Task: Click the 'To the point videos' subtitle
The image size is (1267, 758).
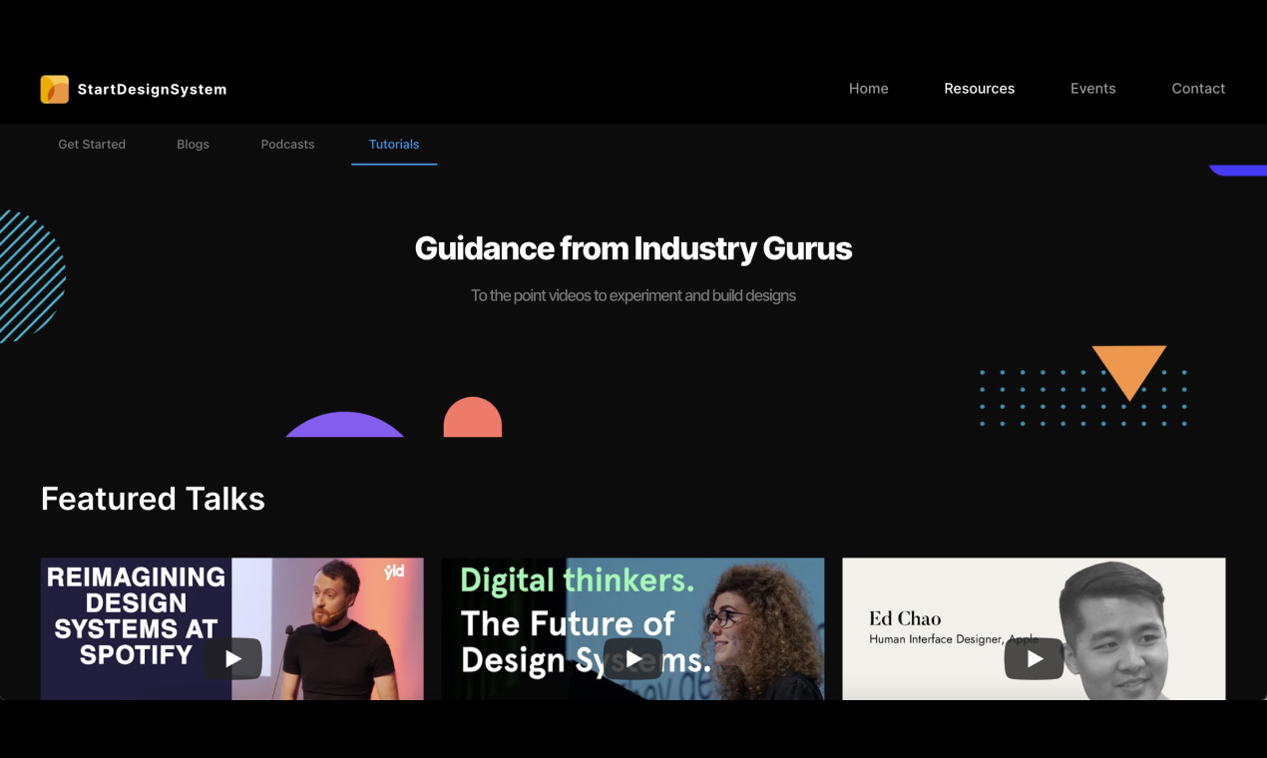Action: [633, 295]
